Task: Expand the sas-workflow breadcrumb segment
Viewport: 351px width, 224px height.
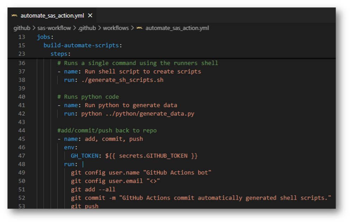Action: click(54, 28)
